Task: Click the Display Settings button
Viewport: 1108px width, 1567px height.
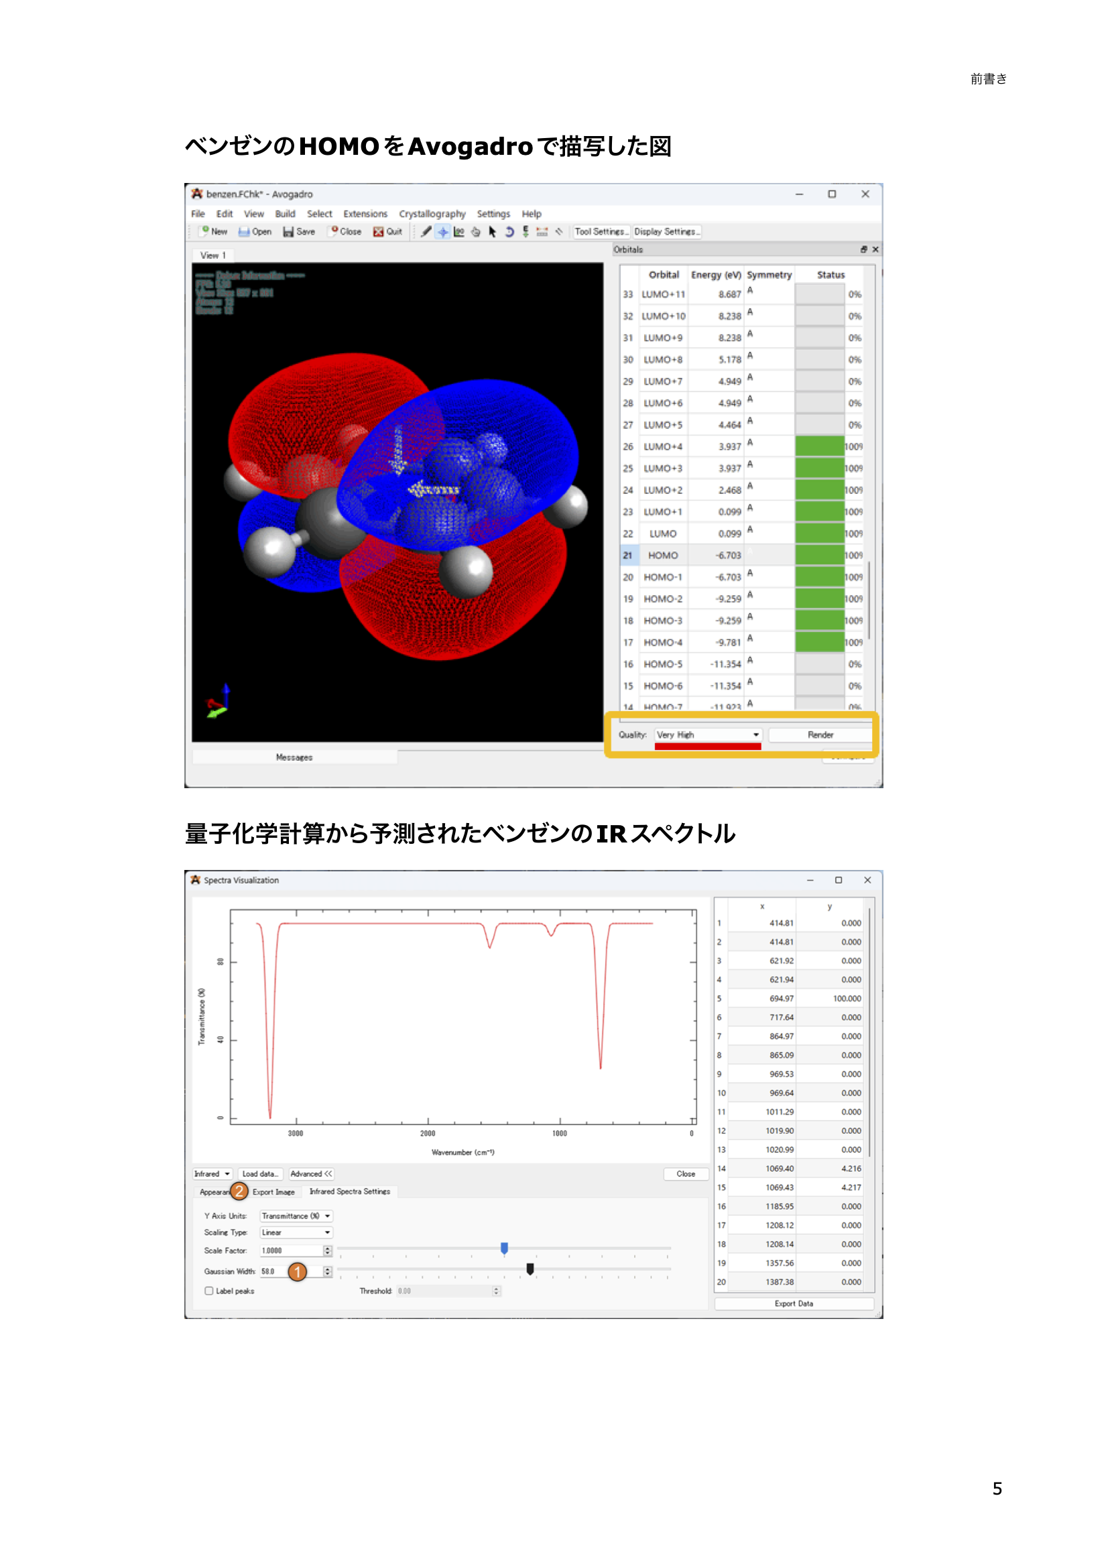Action: point(666,232)
